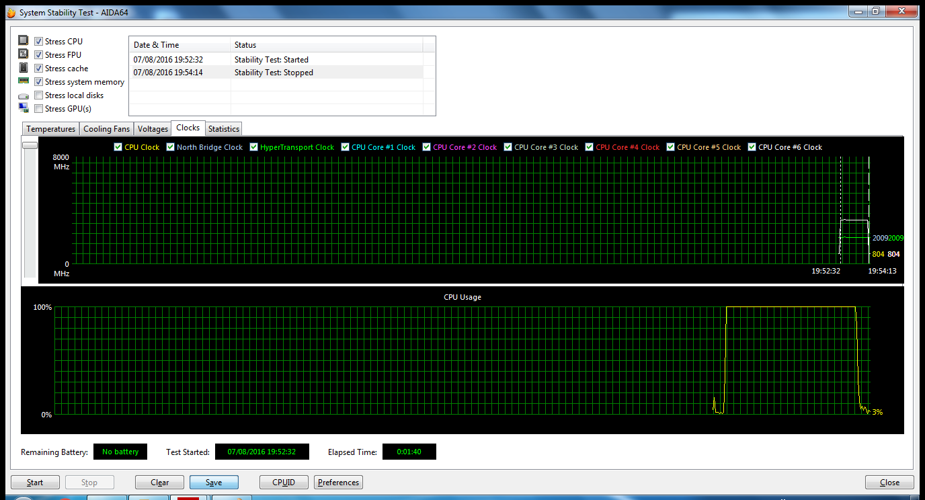Open the Voltages tab
Image resolution: width=925 pixels, height=500 pixels.
pos(153,129)
